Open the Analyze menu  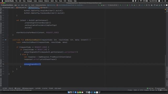tap(40, 1)
